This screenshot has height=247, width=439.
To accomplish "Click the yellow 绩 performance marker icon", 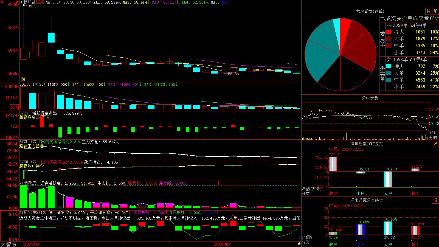I will tap(24, 79).
